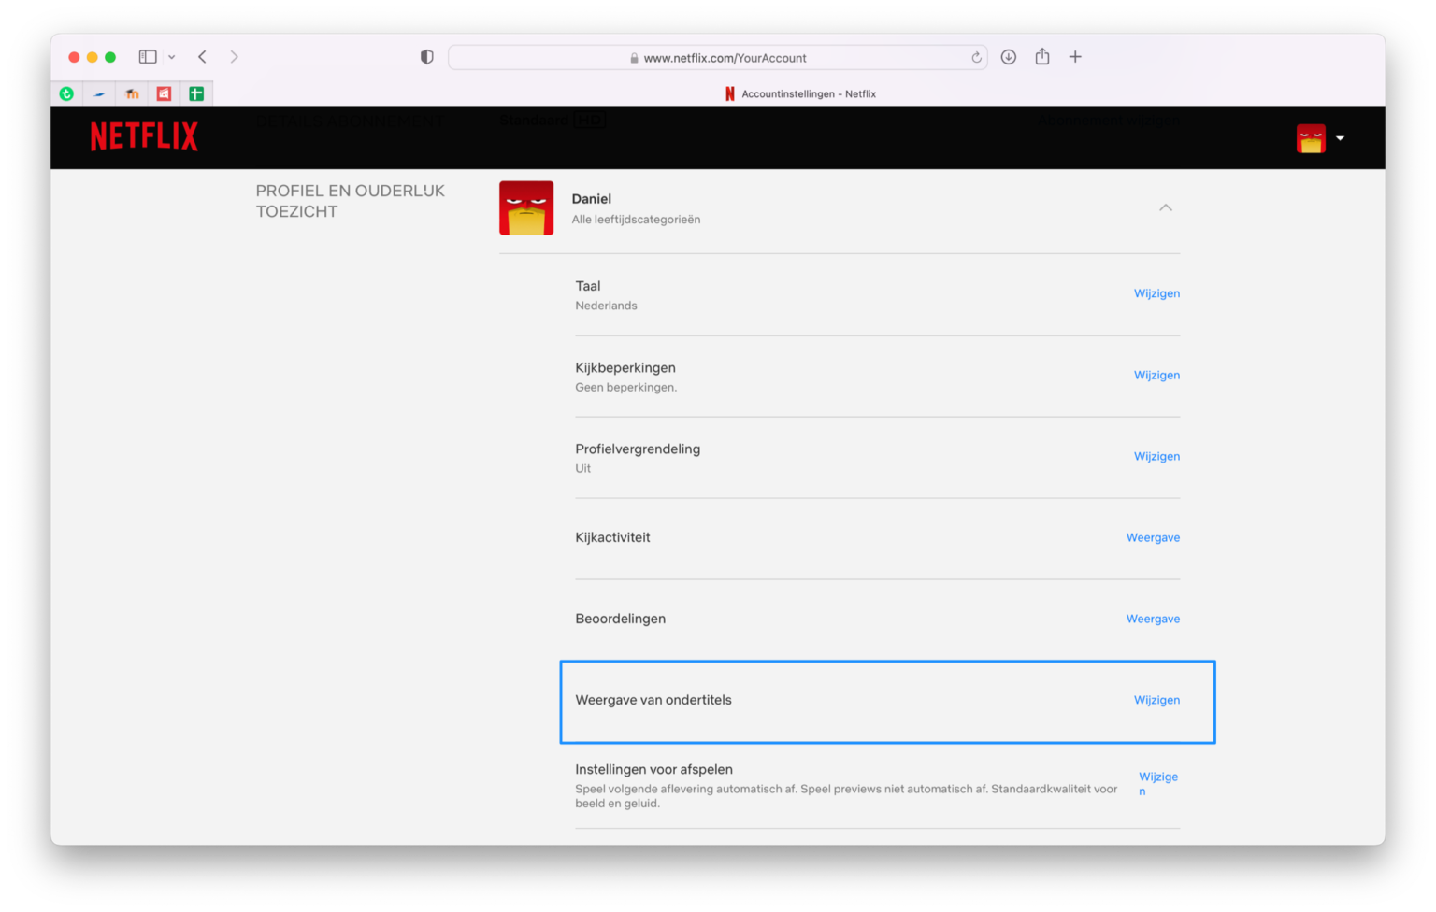Viewport: 1436px width, 912px height.
Task: Click Wijzigen link for Profielvergrendeling
Action: [x=1156, y=456]
